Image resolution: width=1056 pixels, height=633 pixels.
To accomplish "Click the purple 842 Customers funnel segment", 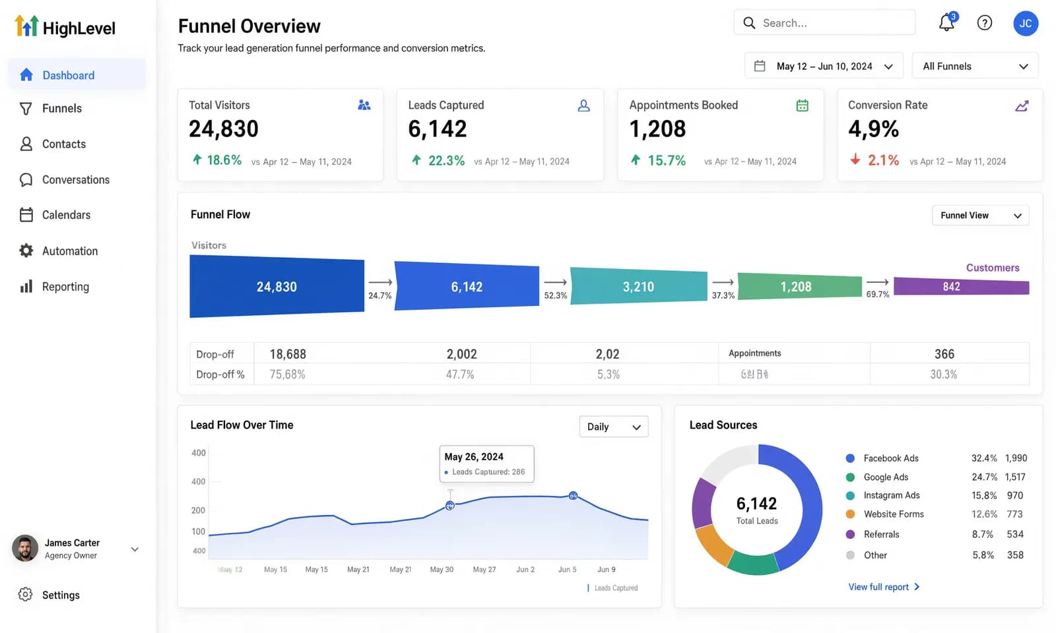I will [961, 286].
